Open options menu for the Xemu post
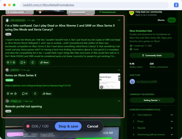Screen dimensions: 182x139 (x=119, y=70)
